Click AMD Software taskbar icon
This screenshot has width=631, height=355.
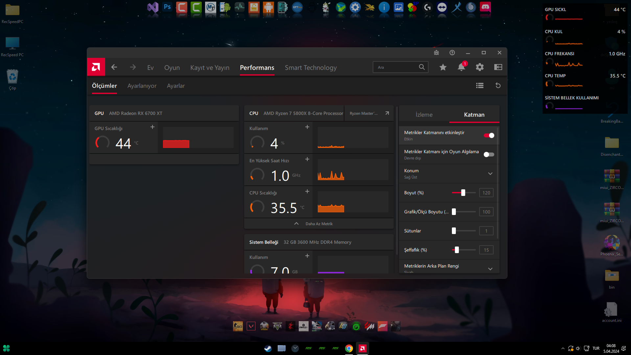coord(362,348)
